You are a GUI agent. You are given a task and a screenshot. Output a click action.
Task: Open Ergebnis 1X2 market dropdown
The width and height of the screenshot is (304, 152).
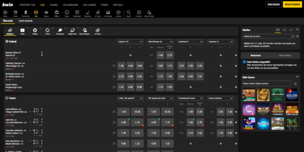[130, 42]
